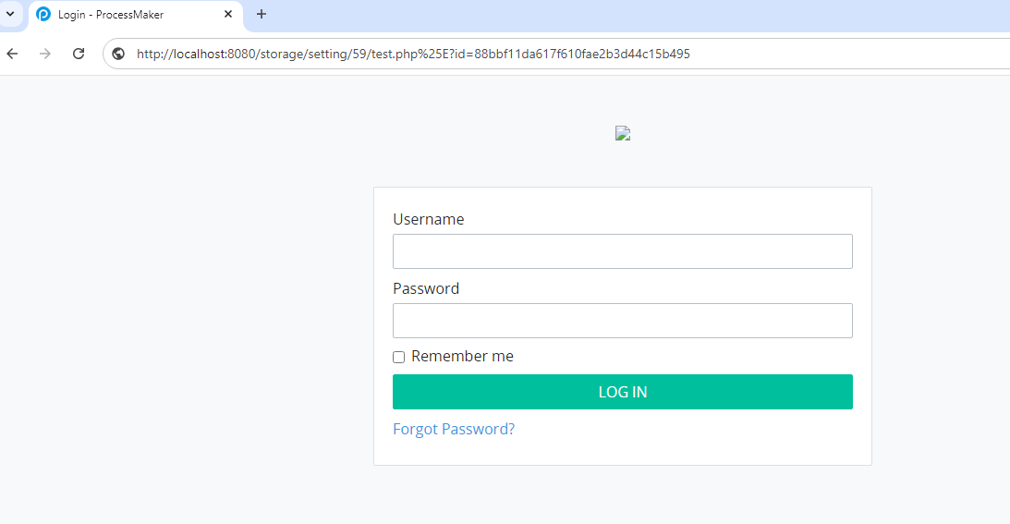
Task: Click the Password label text
Action: [426, 288]
